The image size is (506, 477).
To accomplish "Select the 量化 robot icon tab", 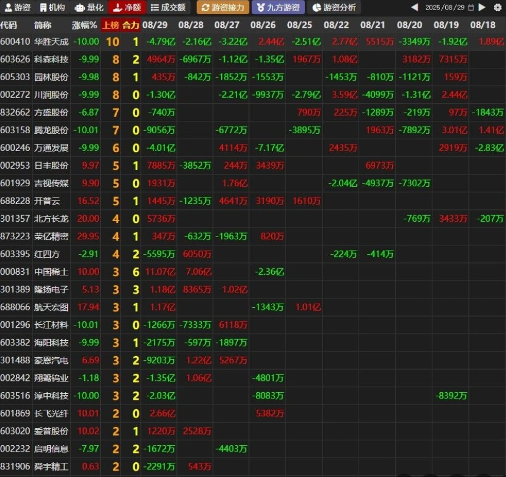I will click(x=89, y=8).
